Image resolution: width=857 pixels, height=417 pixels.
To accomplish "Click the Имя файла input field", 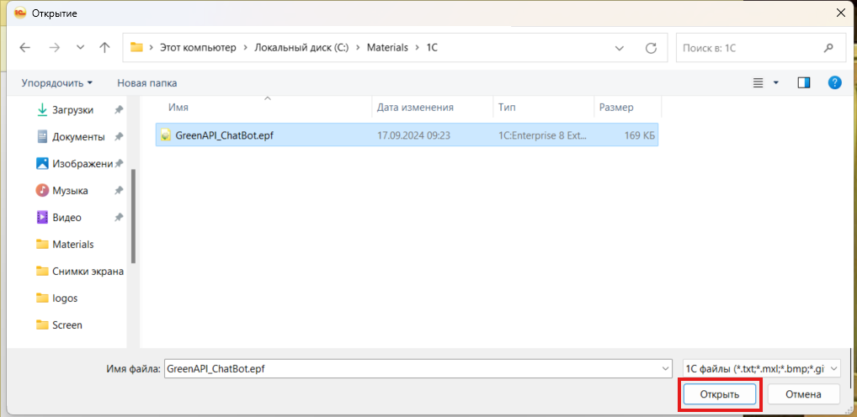I will (411, 368).
